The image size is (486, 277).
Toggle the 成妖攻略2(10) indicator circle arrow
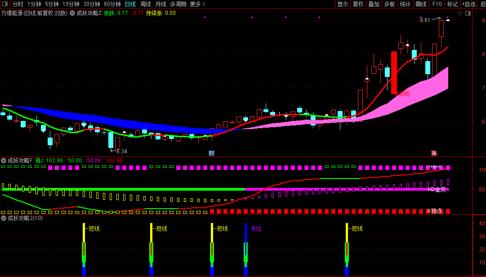click(x=4, y=218)
